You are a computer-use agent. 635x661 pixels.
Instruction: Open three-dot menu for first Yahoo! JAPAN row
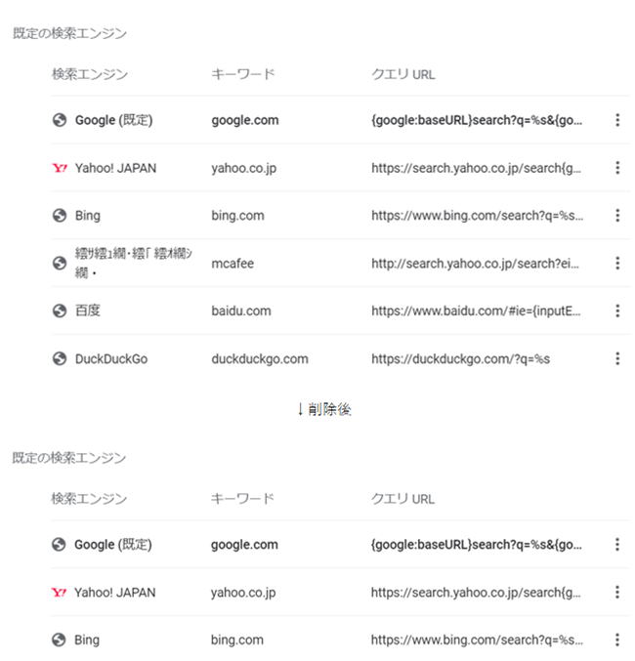point(617,168)
